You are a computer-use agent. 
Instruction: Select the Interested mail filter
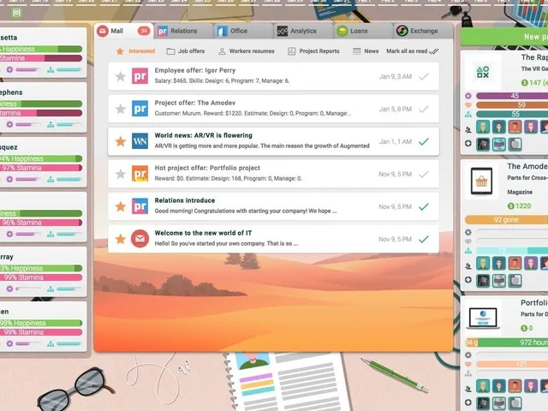135,51
